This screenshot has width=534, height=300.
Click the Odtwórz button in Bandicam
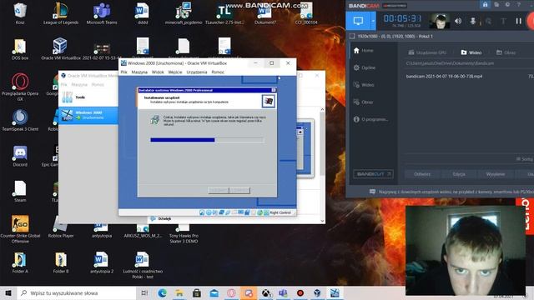tap(422, 174)
